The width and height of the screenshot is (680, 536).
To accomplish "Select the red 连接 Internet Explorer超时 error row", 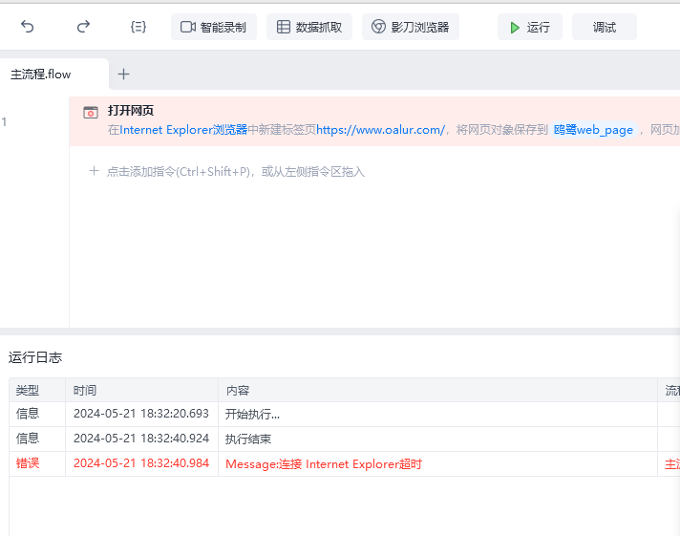I will [x=323, y=464].
